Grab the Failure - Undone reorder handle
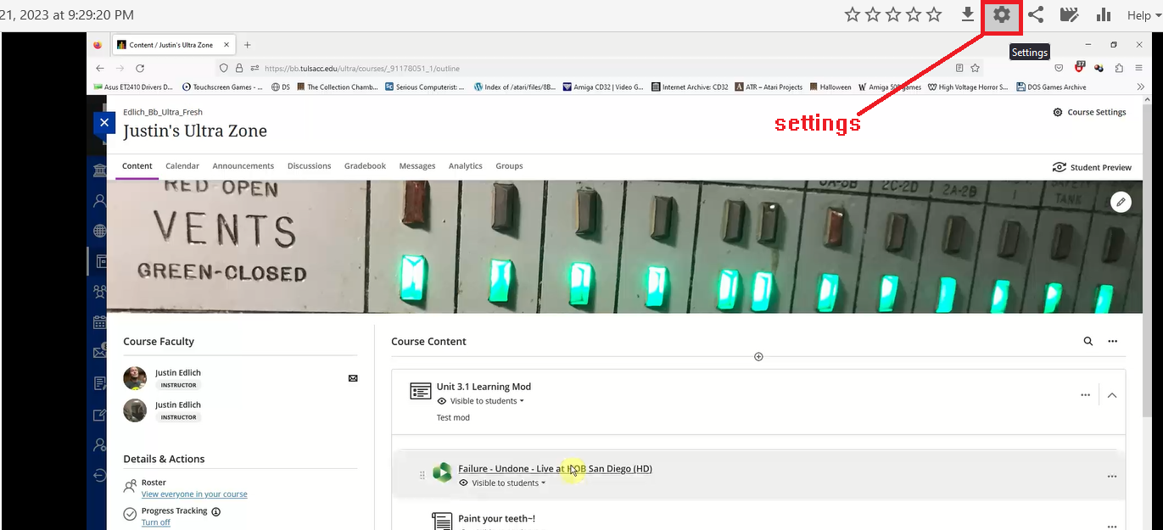The height and width of the screenshot is (530, 1163). coord(422,475)
